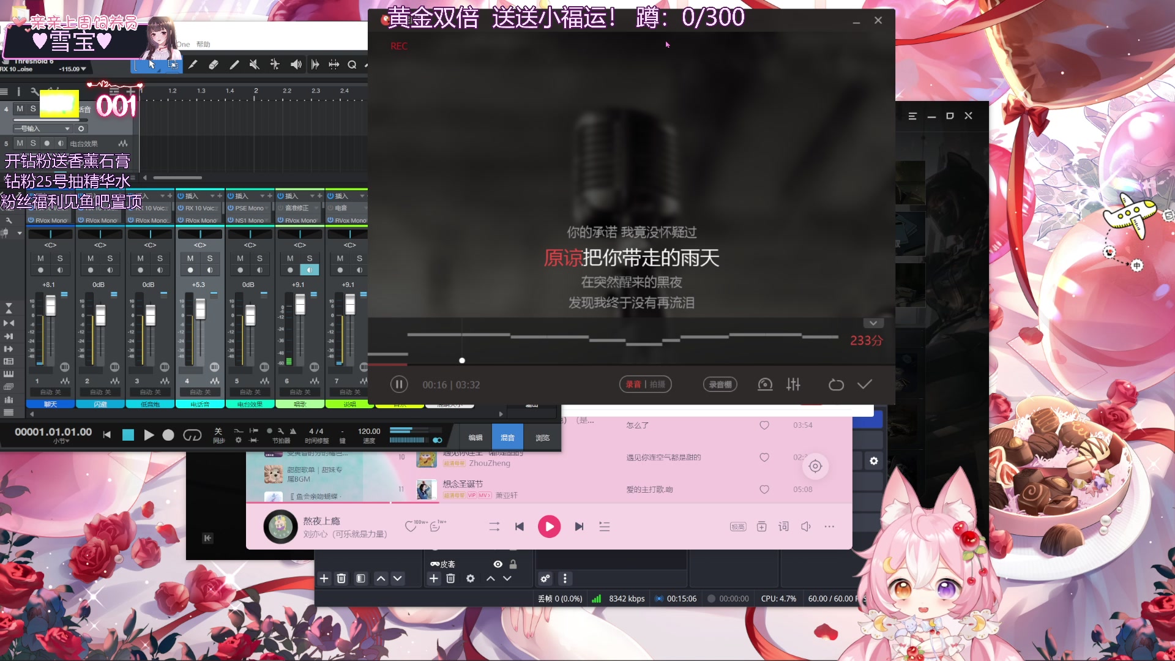Select the eraser tool in DAW toolbar
Viewport: 1175px width, 661px height.
(214, 64)
